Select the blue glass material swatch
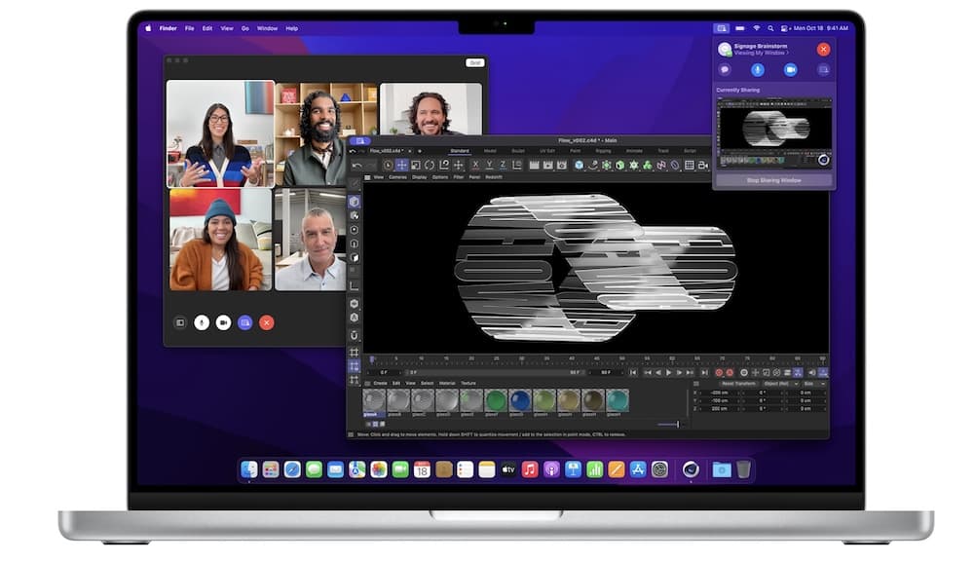This screenshot has width=974, height=563. click(x=520, y=400)
